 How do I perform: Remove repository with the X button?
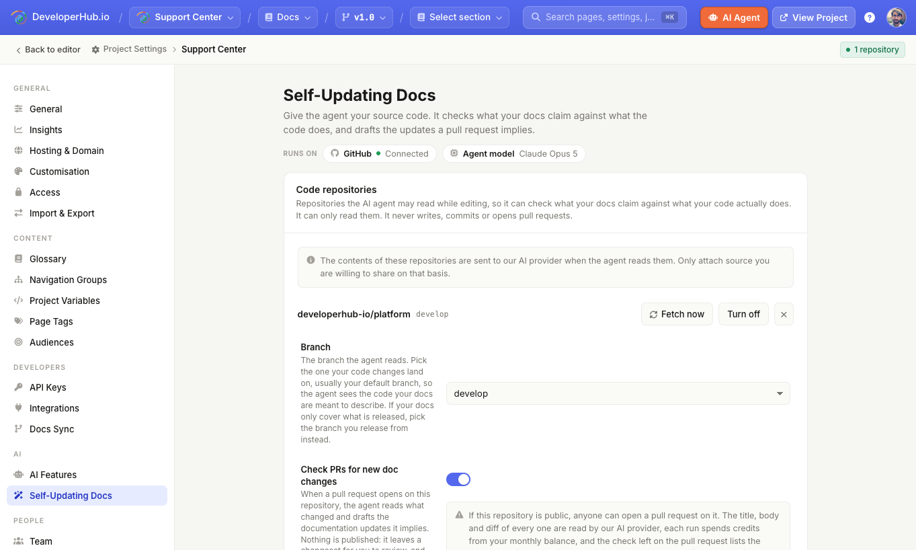(x=784, y=314)
